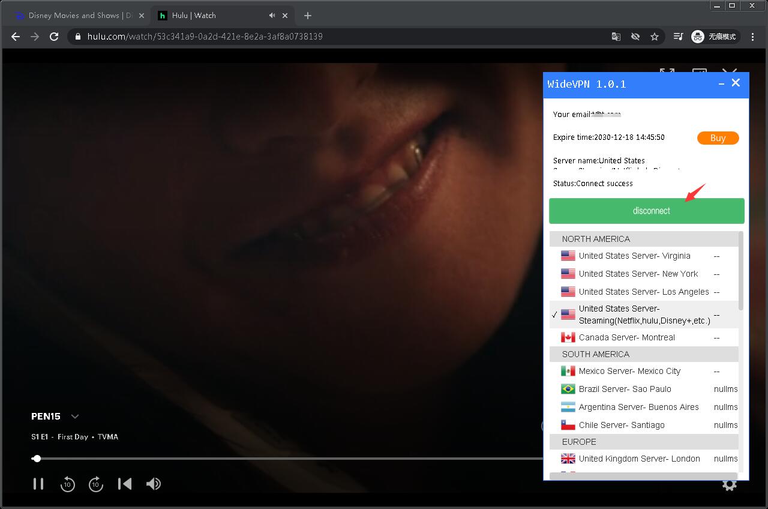Expand the PEN15 episode chevron
768x509 pixels.
(x=75, y=417)
